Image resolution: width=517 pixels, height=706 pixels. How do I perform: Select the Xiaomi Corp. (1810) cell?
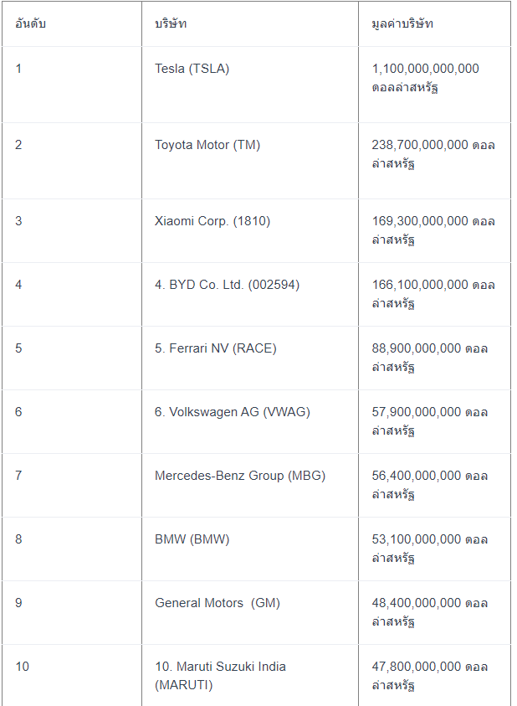pyautogui.click(x=212, y=221)
